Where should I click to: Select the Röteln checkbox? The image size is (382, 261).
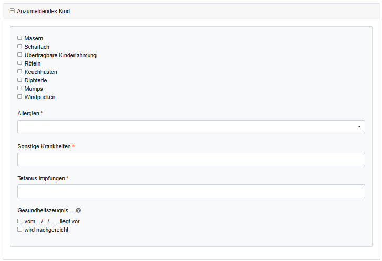[19, 63]
